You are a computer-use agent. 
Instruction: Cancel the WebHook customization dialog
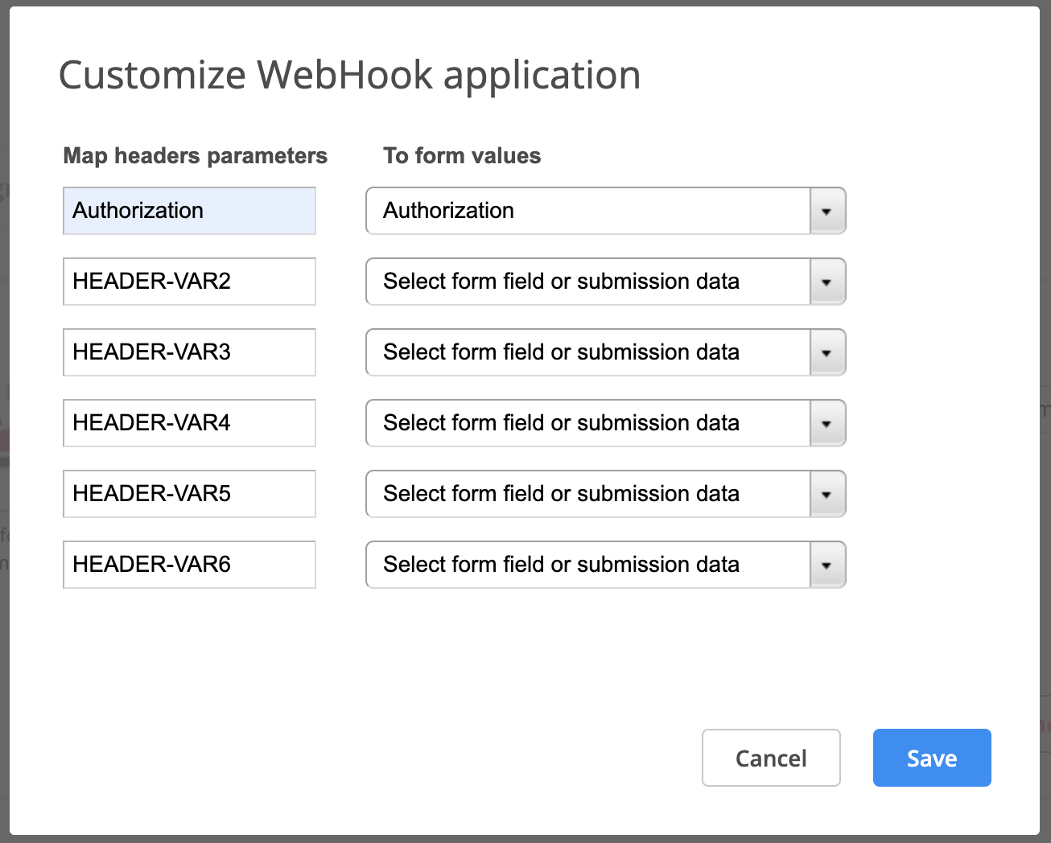tap(771, 758)
